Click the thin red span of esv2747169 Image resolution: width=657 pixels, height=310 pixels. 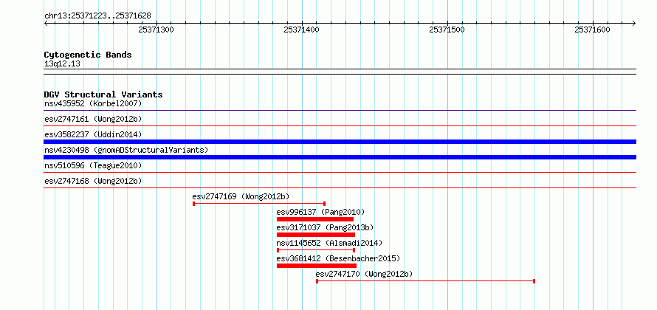click(259, 204)
